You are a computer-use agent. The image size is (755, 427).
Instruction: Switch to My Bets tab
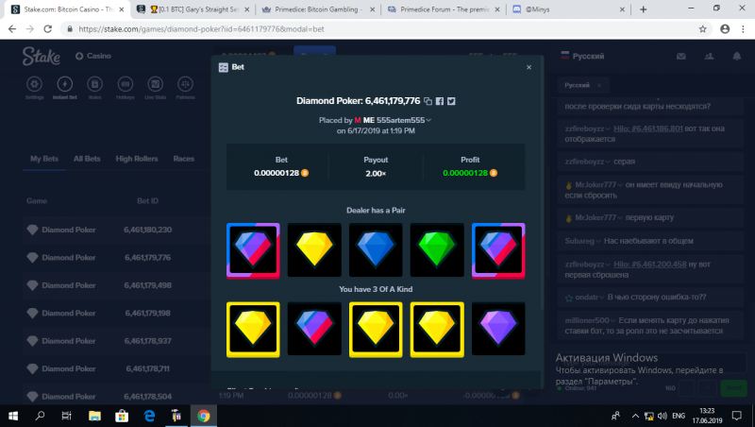44,159
